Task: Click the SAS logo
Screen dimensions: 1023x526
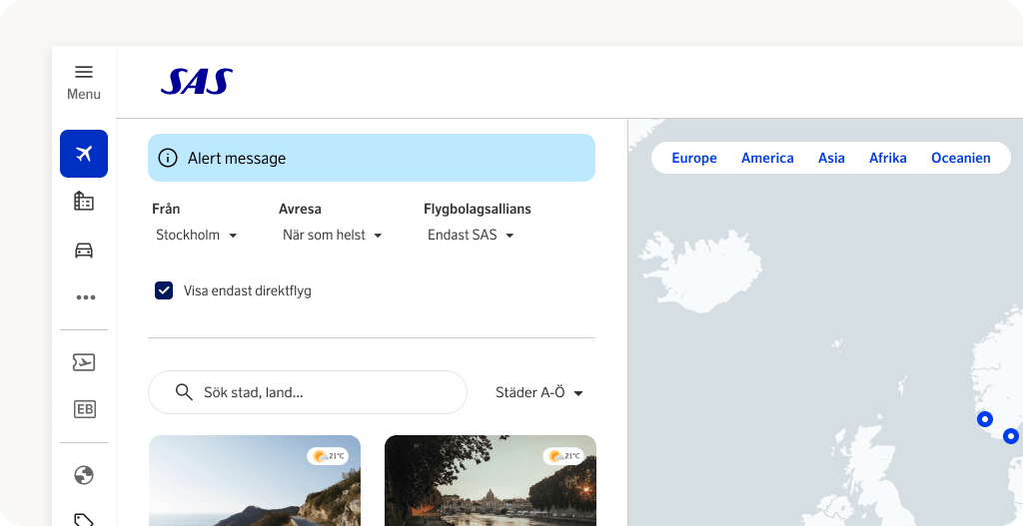Action: [x=197, y=82]
